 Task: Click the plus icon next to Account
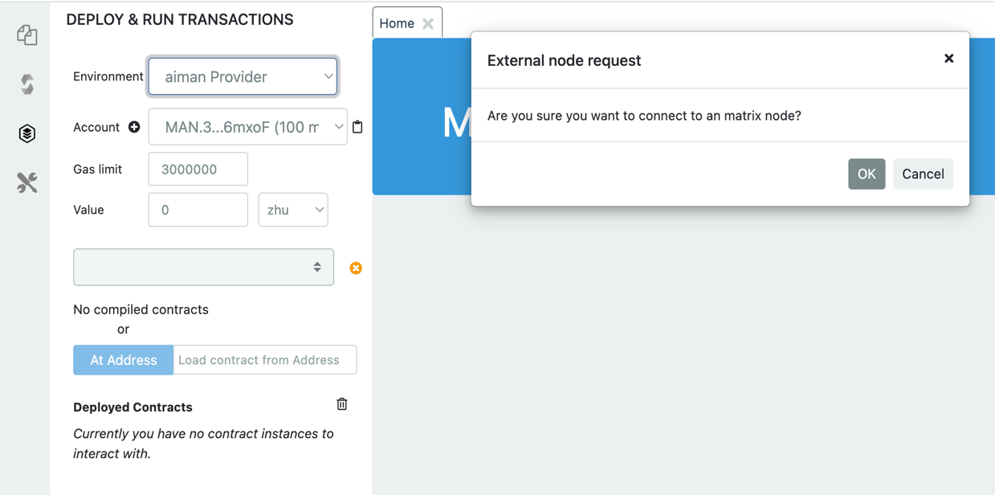pos(134,127)
